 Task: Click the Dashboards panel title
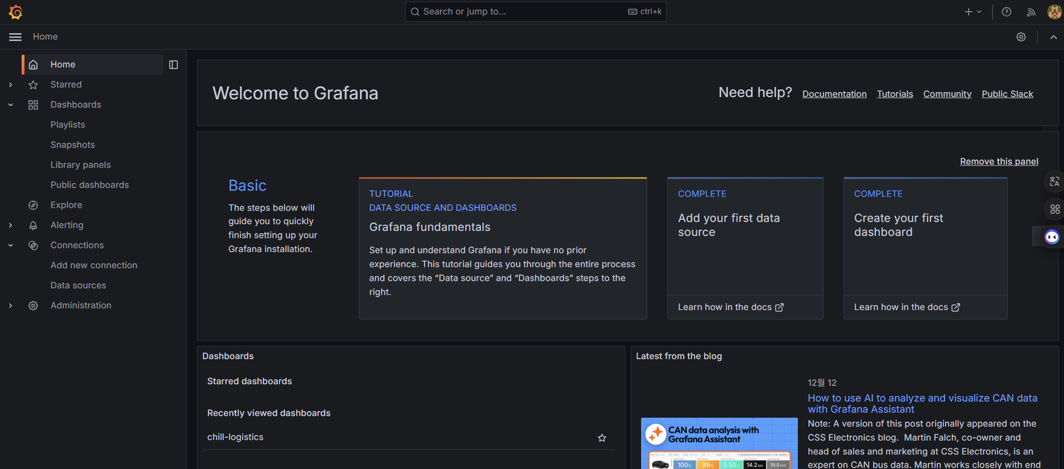(x=228, y=356)
